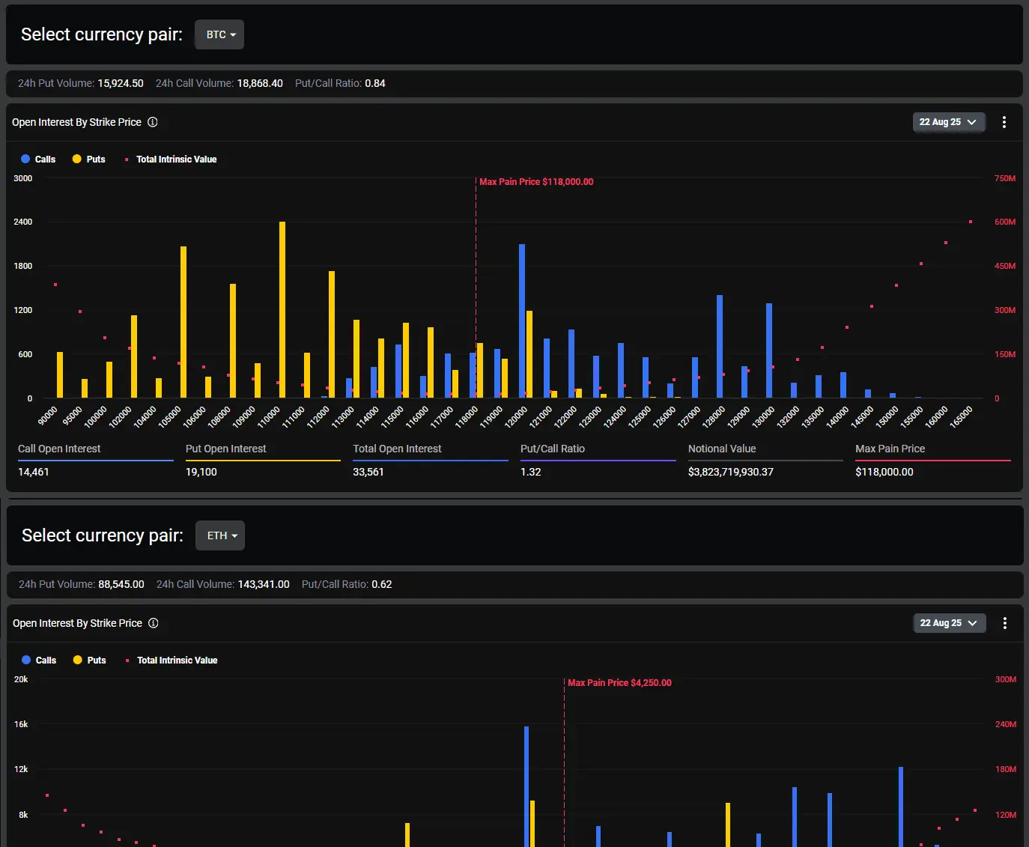
Task: Click the ETH Max Pain Price $4,250.00 label
Action: pos(619,683)
